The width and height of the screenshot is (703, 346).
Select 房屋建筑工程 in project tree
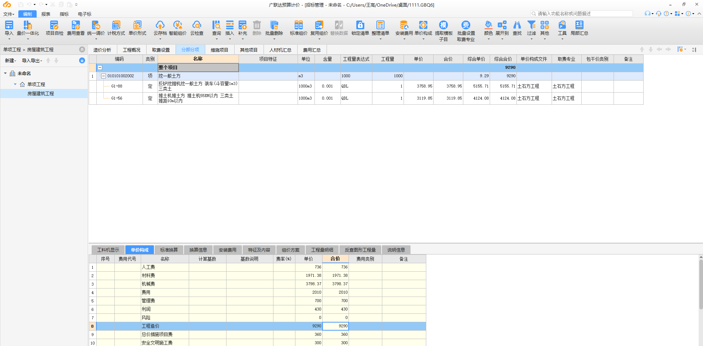(x=41, y=94)
